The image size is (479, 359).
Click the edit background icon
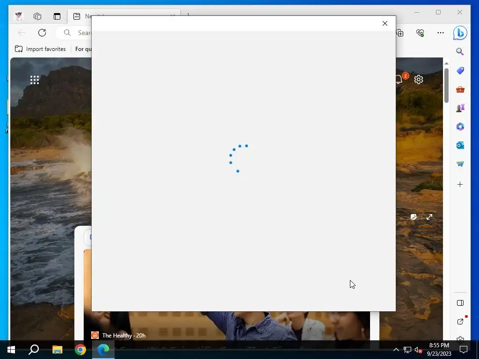(414, 217)
